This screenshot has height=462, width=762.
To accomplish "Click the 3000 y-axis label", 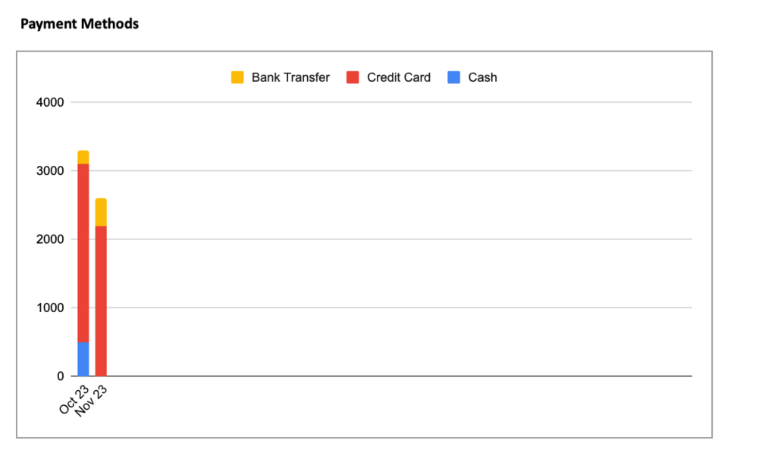I will point(50,171).
